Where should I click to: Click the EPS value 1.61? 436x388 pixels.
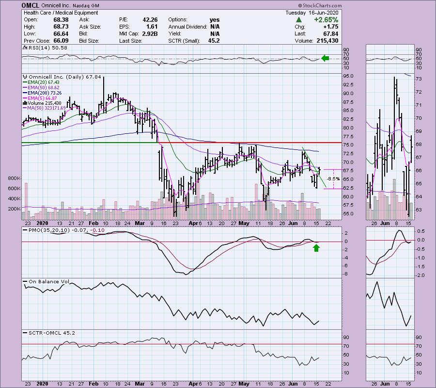[152, 27]
